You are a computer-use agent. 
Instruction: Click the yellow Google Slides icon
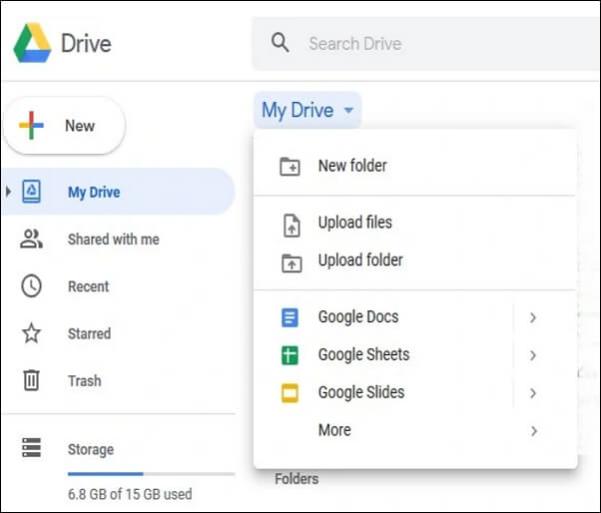pyautogui.click(x=290, y=393)
